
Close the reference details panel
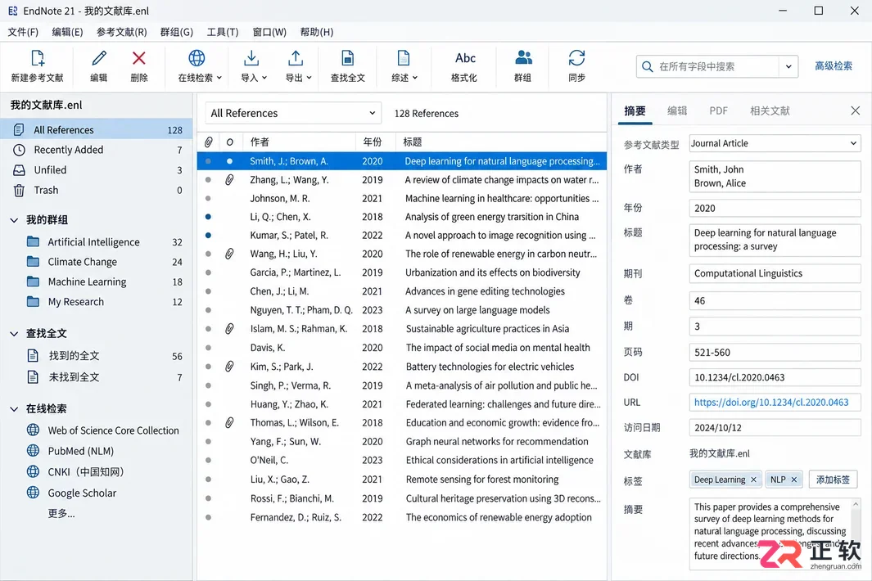pos(856,110)
